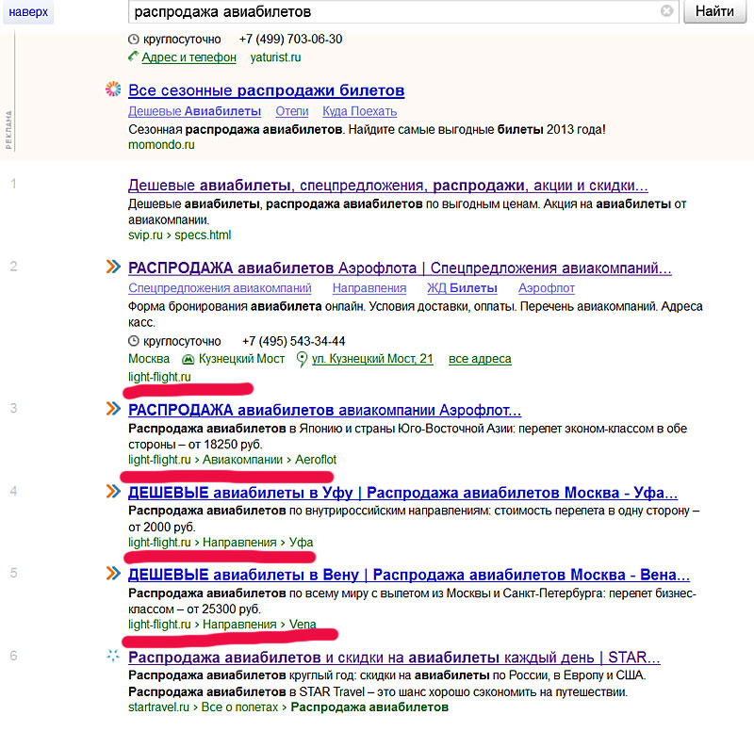Viewport: 754px width, 731px height.
Task: Click the metro icon beside Кузнецкий Мост
Action: click(188, 359)
